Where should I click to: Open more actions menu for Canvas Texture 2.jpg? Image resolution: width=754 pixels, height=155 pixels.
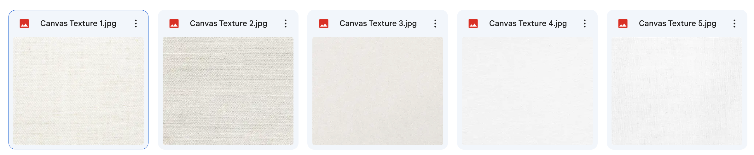[286, 24]
